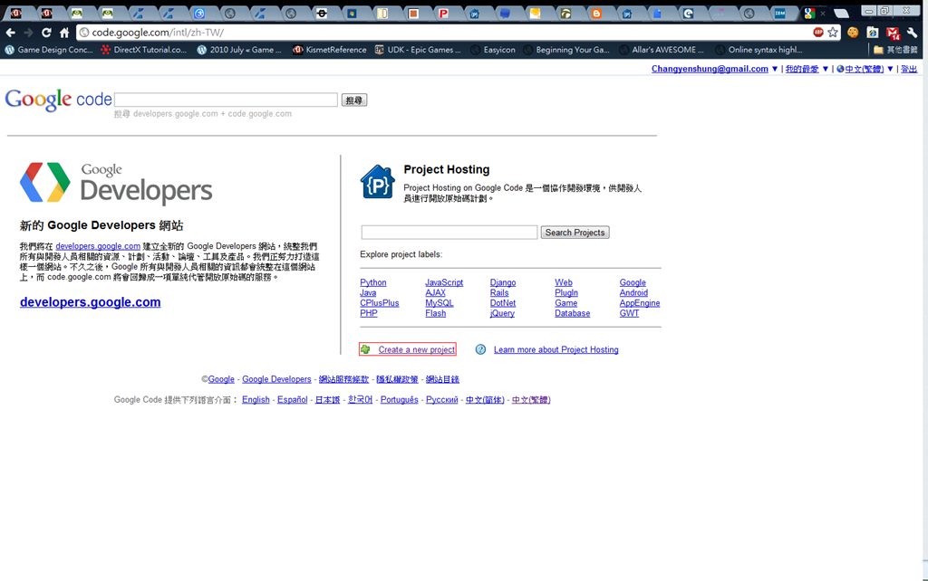
Task: Go back using the browser back arrow
Action: tap(10, 33)
